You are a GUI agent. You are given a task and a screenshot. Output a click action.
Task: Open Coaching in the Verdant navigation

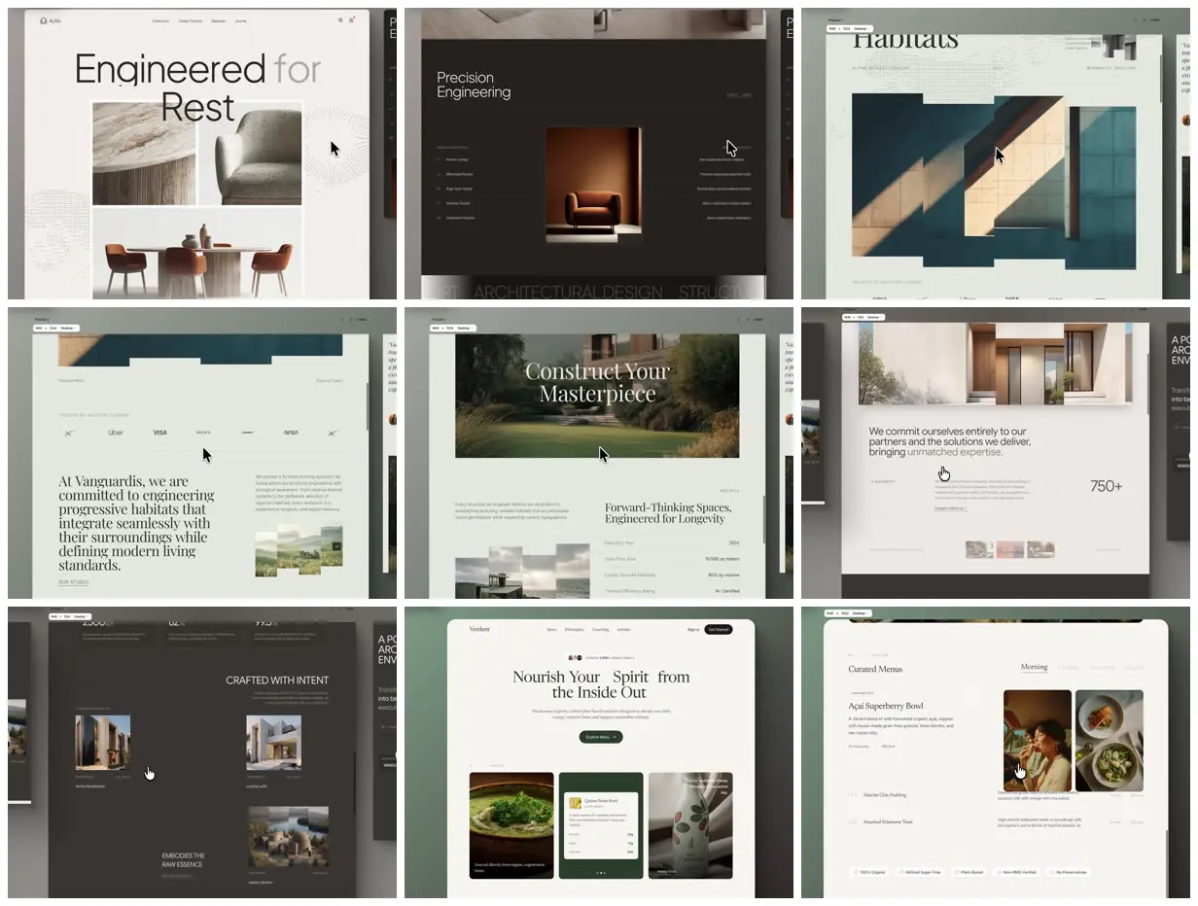(x=600, y=629)
